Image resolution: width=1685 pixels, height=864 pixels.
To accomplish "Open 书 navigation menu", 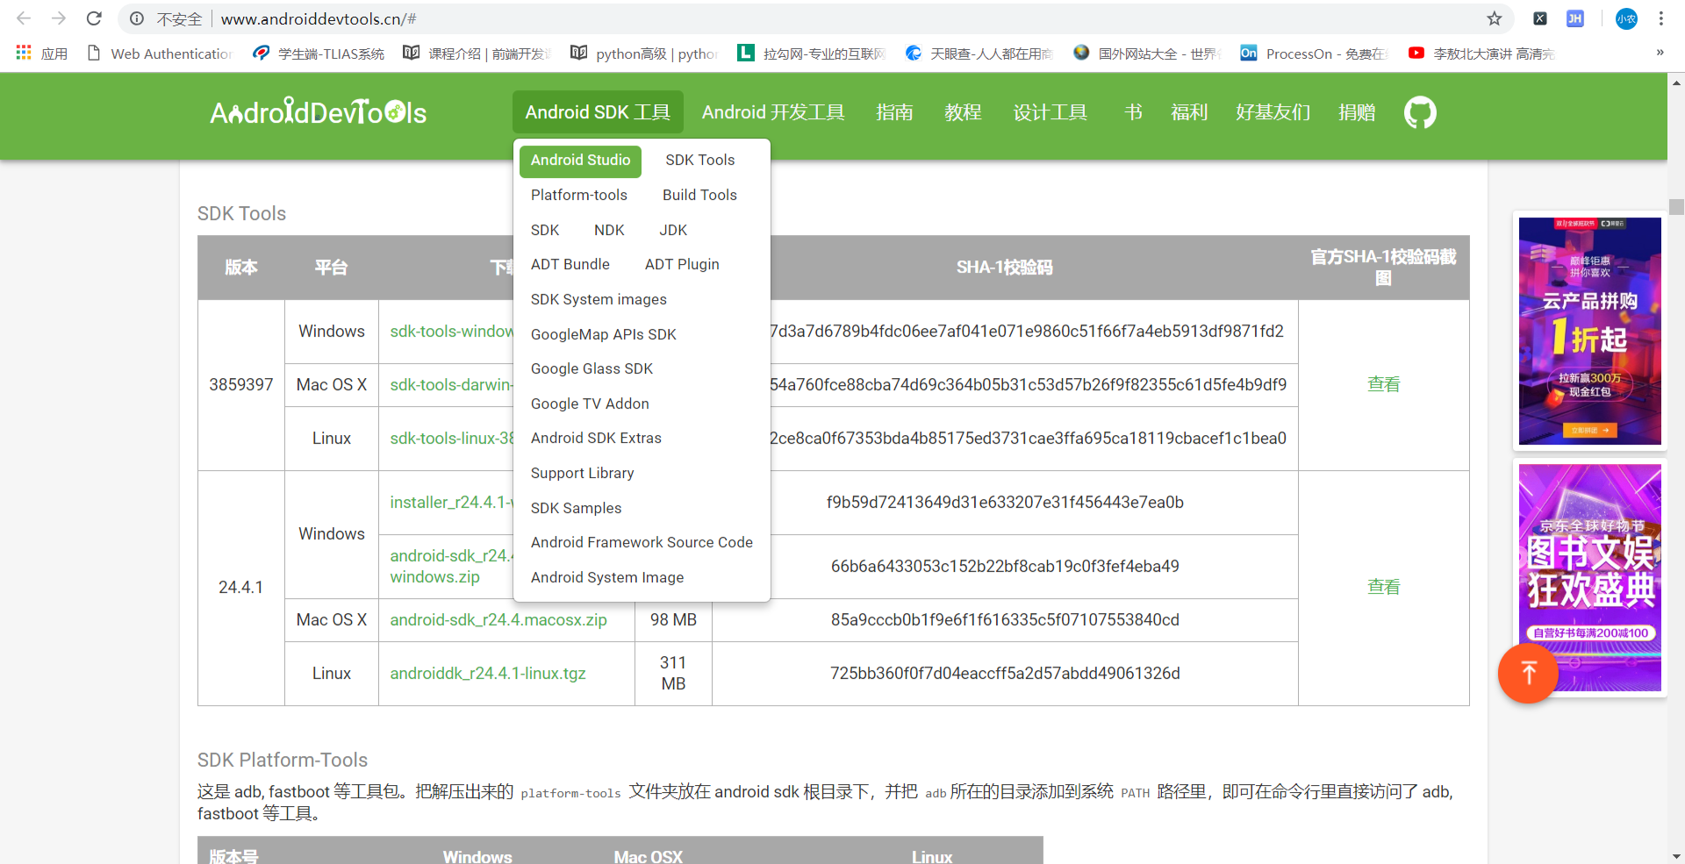I will [1133, 112].
